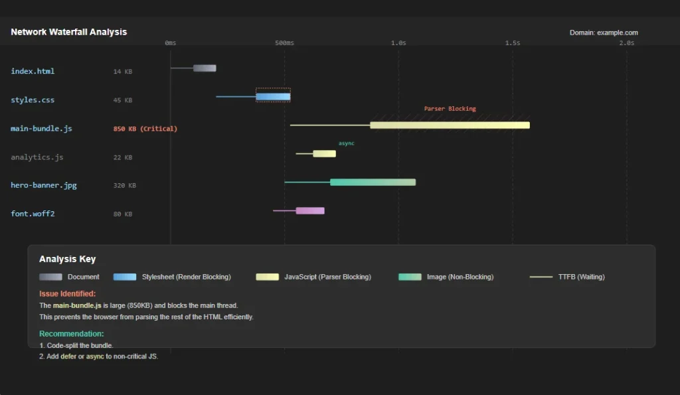Click the JavaScript (Parser Blocking) legend swatch
680x395 pixels.
pos(267,277)
